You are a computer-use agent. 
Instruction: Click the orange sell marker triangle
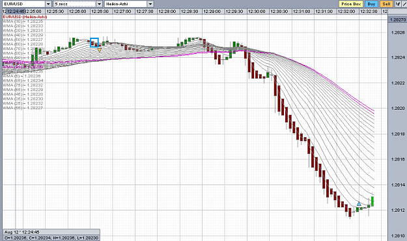point(100,50)
